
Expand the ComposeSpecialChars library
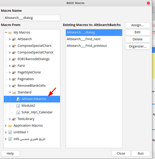tap(10, 46)
